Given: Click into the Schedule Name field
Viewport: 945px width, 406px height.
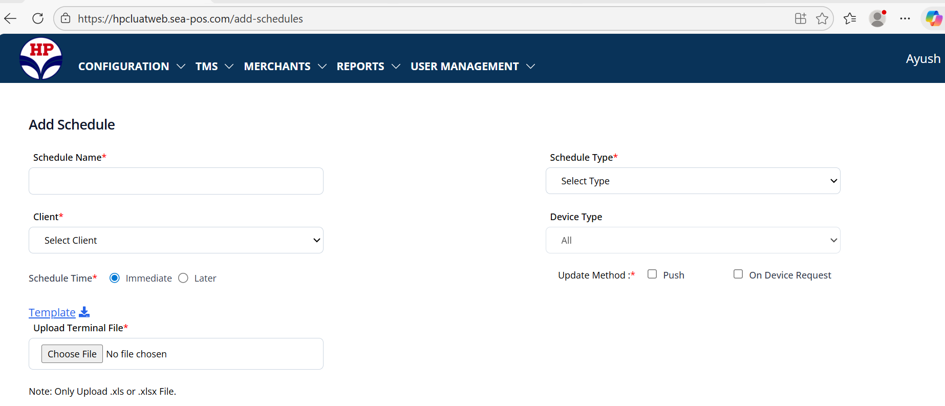Looking at the screenshot, I should coord(176,181).
